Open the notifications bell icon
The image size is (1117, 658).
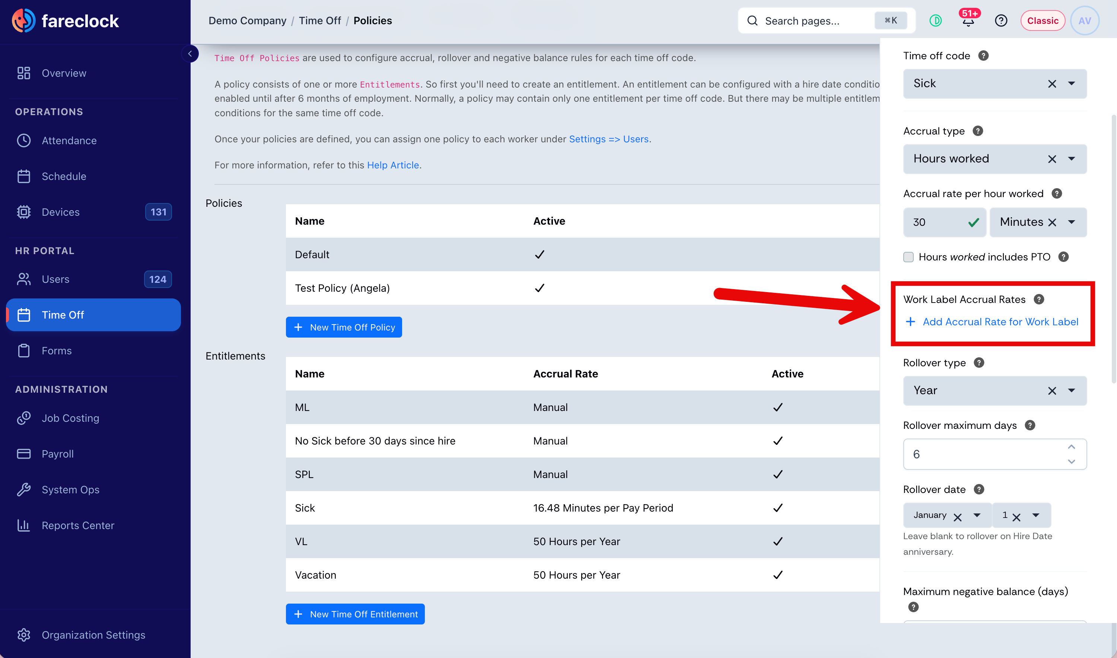pyautogui.click(x=968, y=20)
